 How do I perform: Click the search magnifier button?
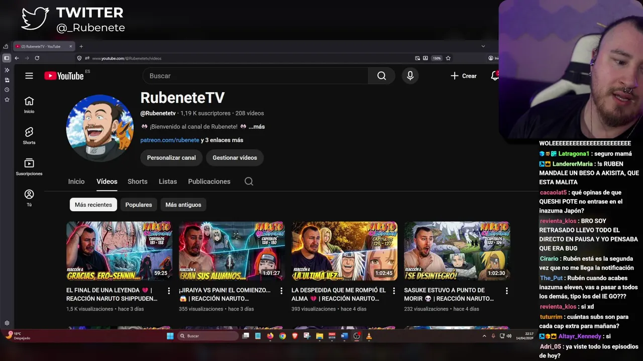[x=382, y=76]
